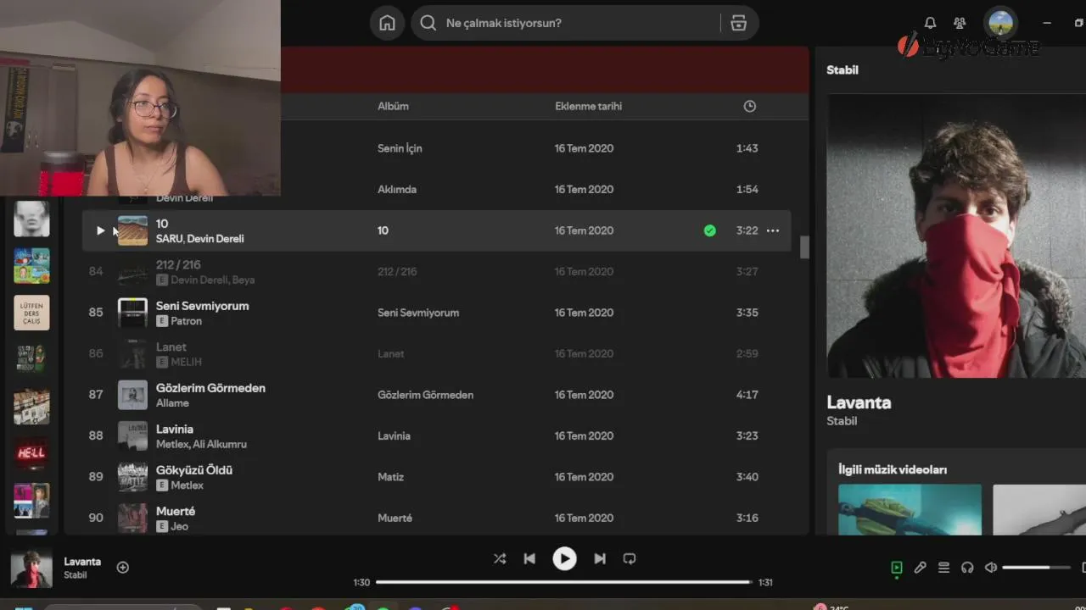Go to Spotify Home via house icon
This screenshot has width=1086, height=610.
click(387, 23)
